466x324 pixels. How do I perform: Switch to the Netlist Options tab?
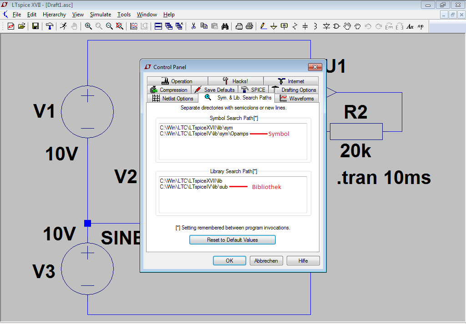pyautogui.click(x=172, y=98)
